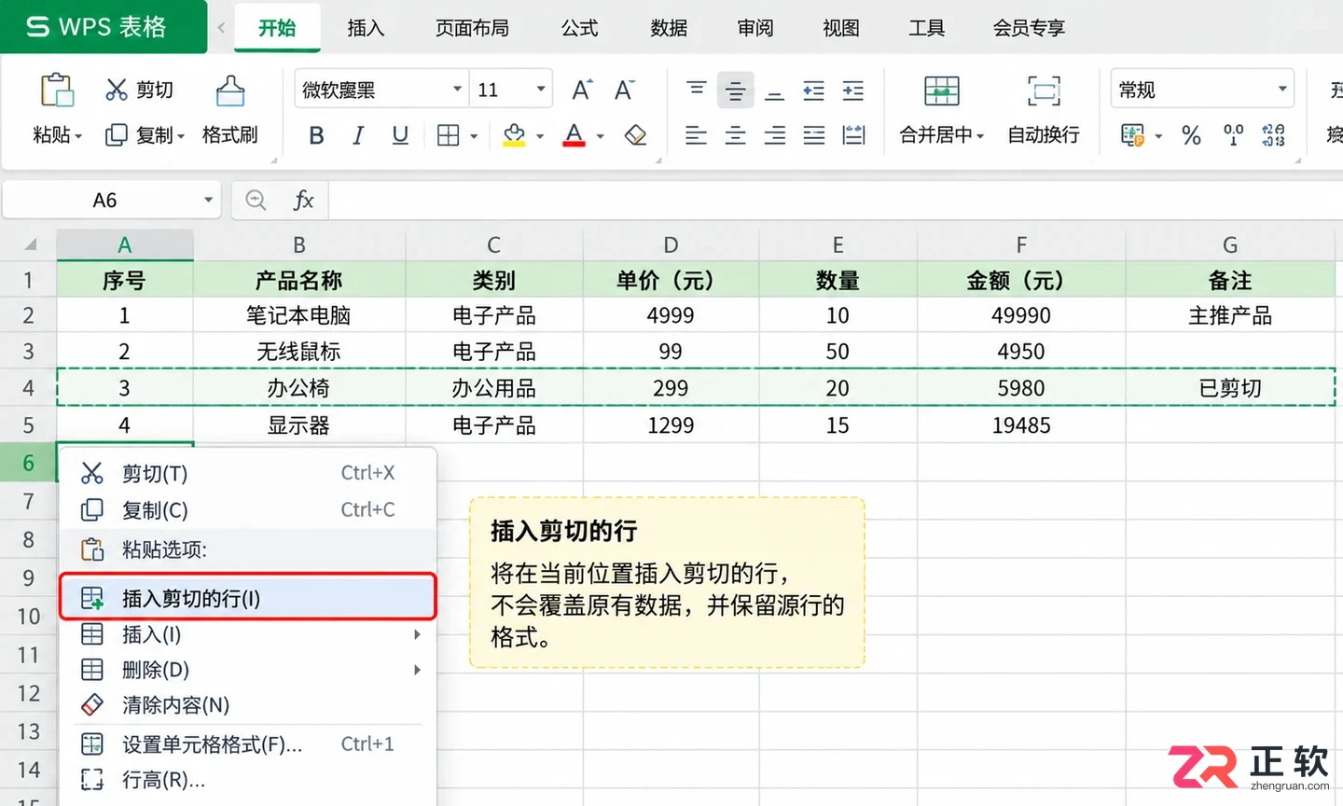Increase font size with A+ icon

click(582, 90)
